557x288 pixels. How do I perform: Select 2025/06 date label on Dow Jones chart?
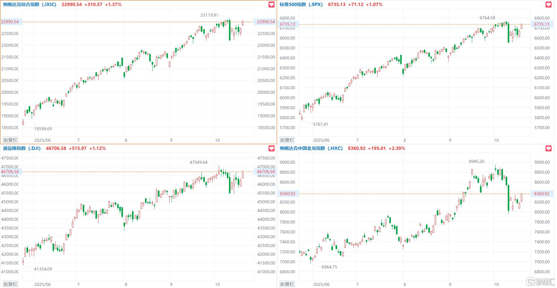pyautogui.click(x=43, y=284)
